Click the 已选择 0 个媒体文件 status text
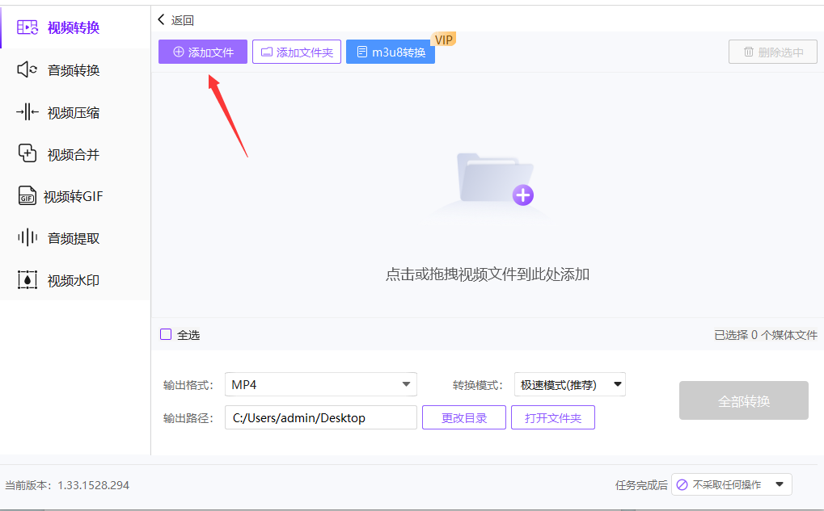Screen dimensions: 824x511 point(766,335)
